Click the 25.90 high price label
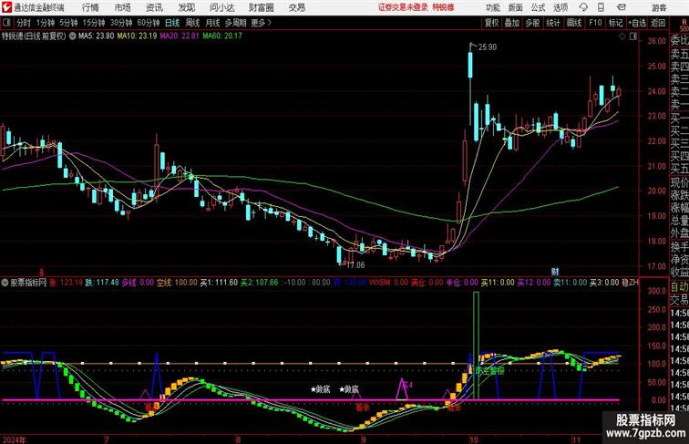 [x=488, y=47]
